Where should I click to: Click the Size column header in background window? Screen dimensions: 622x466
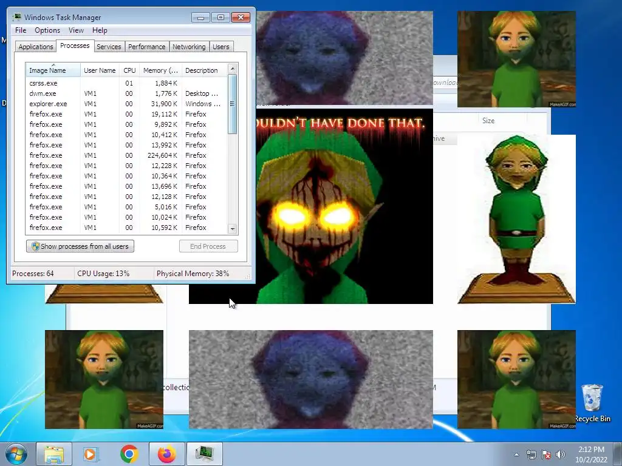point(488,121)
